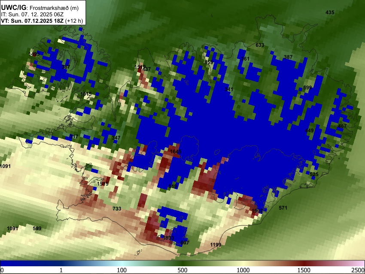Click the legend tick label 500
Screen dimensions: 365x274
[182, 270]
